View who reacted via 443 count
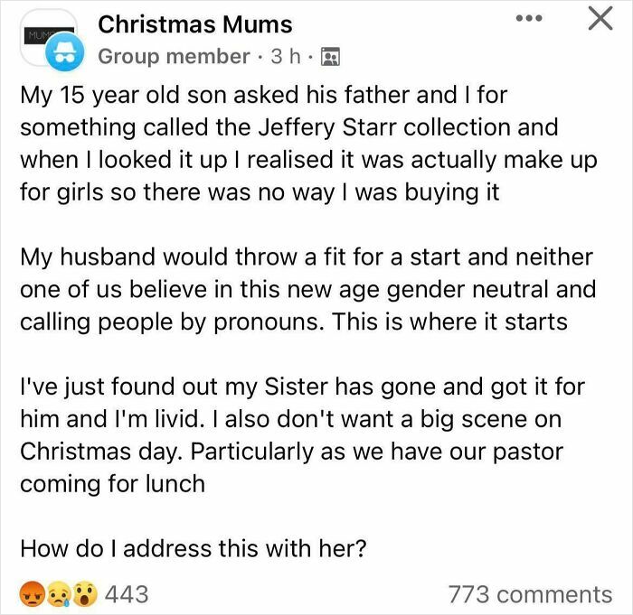Viewport: 633px width, 615px height. pos(127,593)
